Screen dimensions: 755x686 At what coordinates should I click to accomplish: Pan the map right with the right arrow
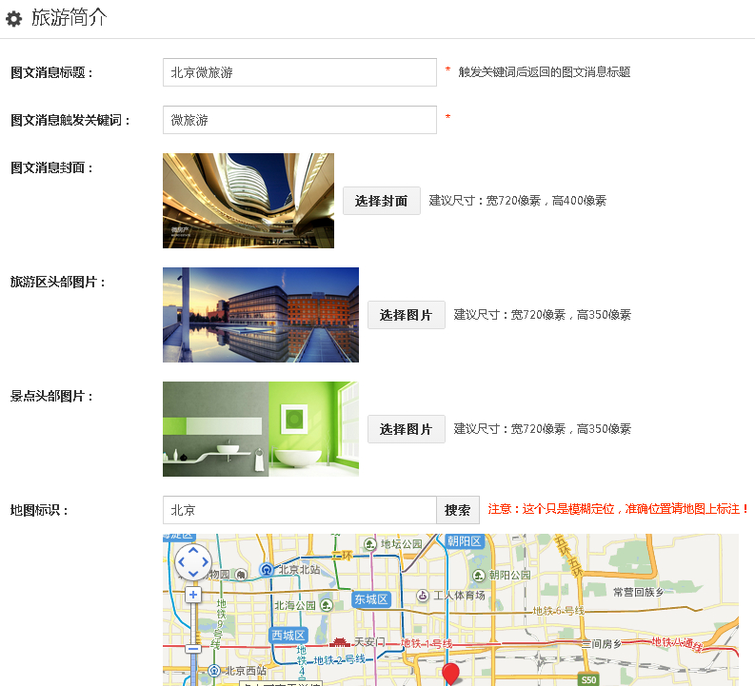[x=206, y=562]
